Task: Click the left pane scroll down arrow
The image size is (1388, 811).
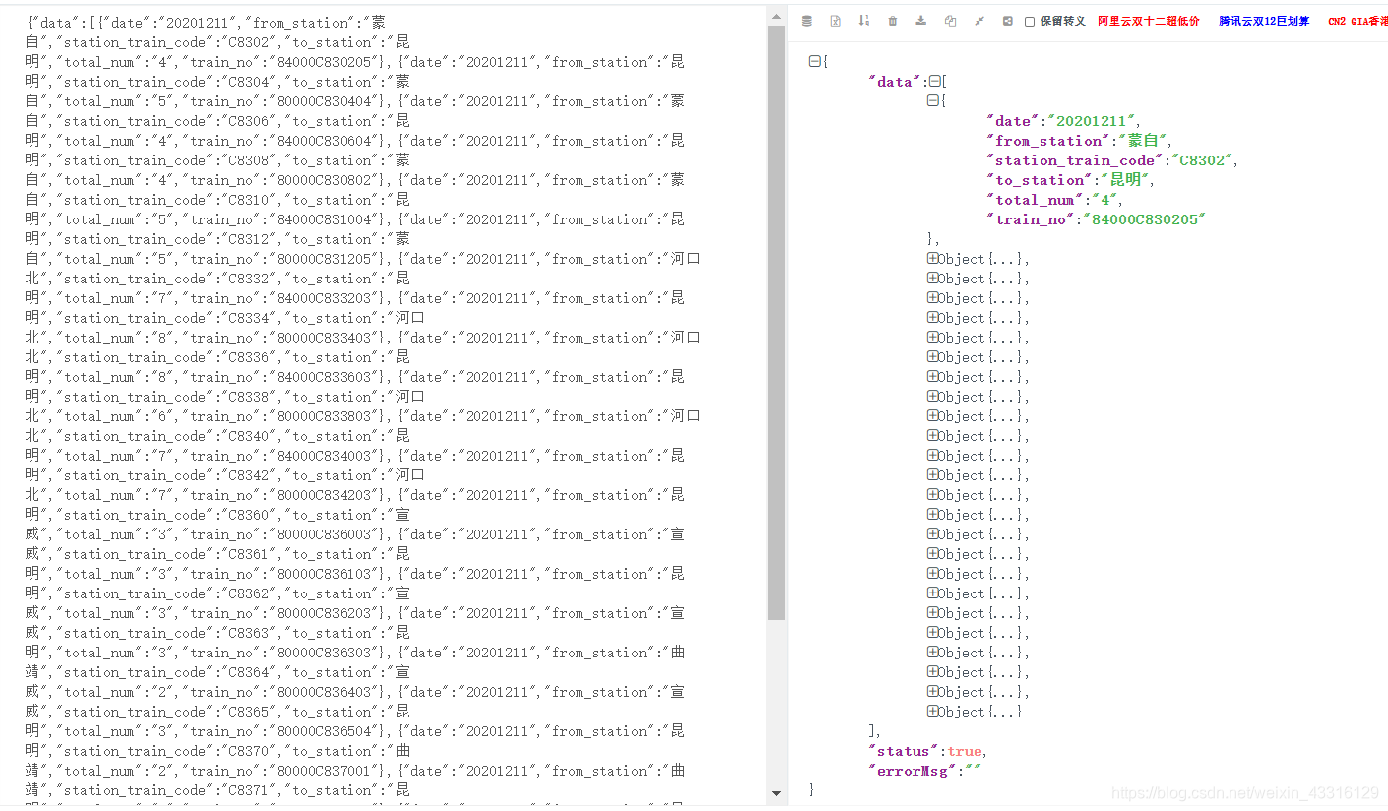Action: [776, 793]
